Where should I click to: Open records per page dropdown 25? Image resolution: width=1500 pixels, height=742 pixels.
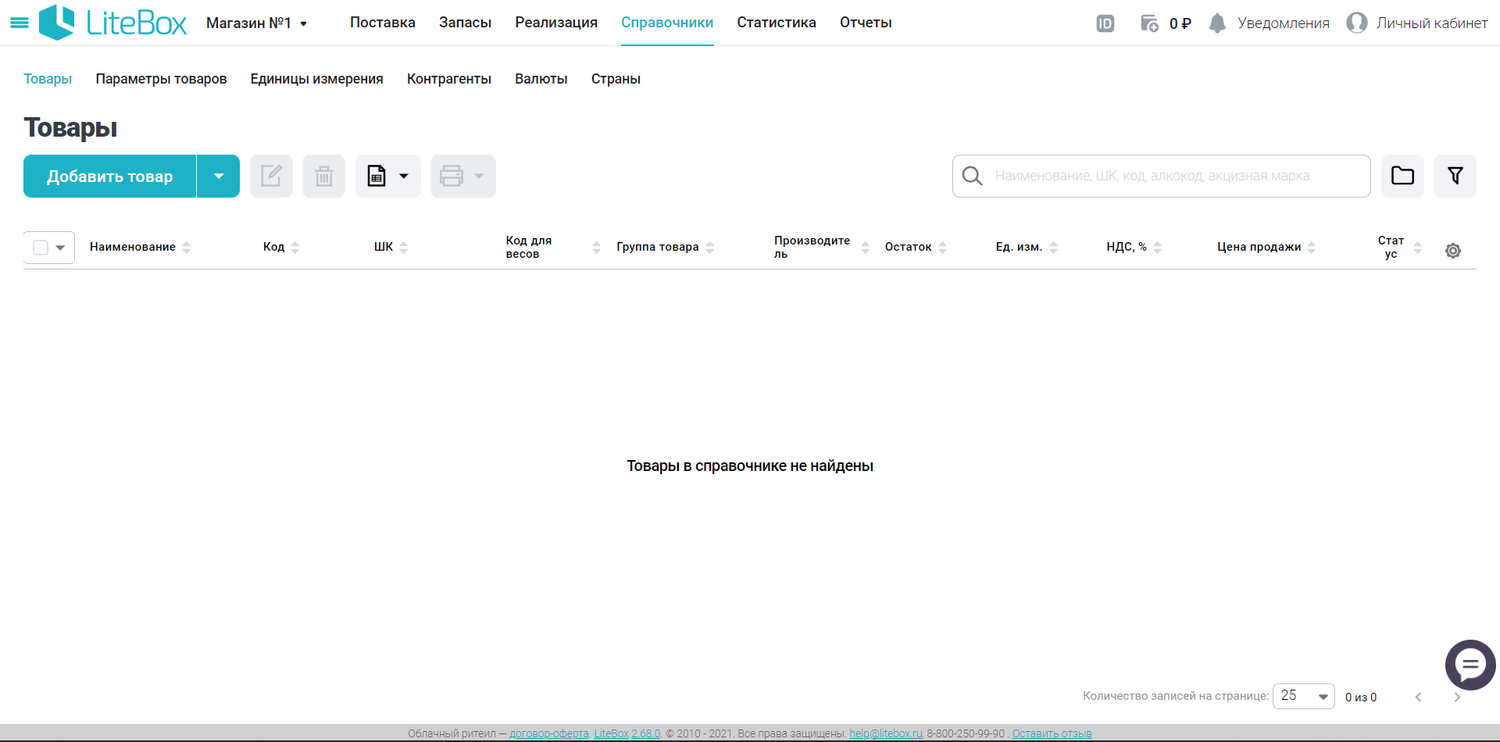[1304, 696]
